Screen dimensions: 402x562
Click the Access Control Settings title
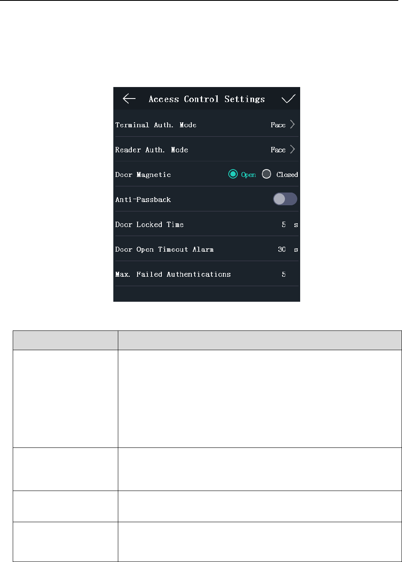[207, 99]
